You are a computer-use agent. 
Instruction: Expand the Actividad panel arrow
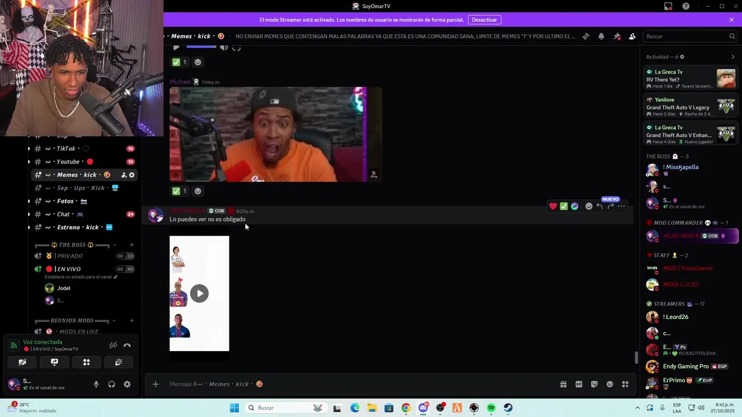pos(733,57)
